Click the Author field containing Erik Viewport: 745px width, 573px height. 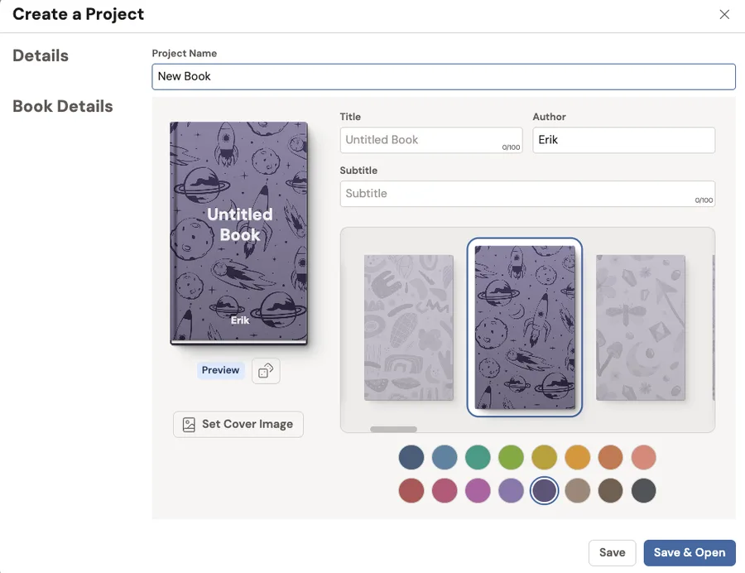point(623,140)
